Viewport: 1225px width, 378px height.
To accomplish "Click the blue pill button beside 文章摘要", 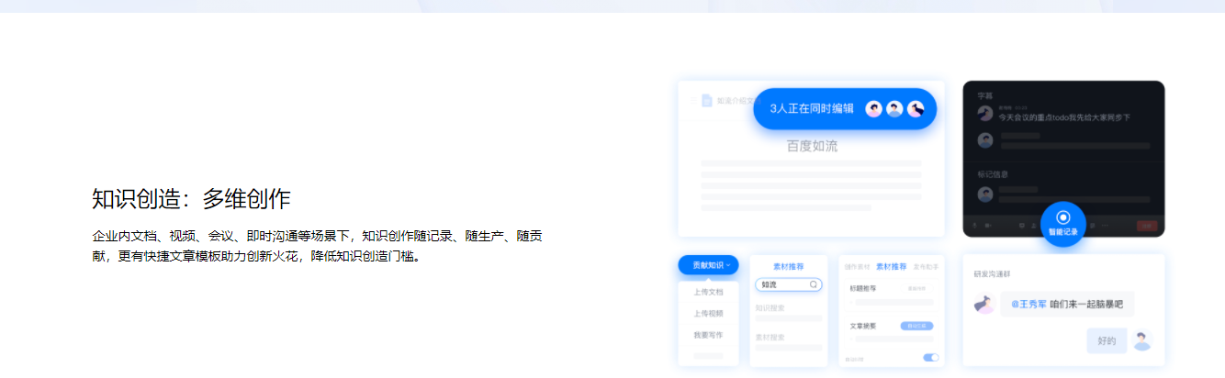I will [916, 326].
